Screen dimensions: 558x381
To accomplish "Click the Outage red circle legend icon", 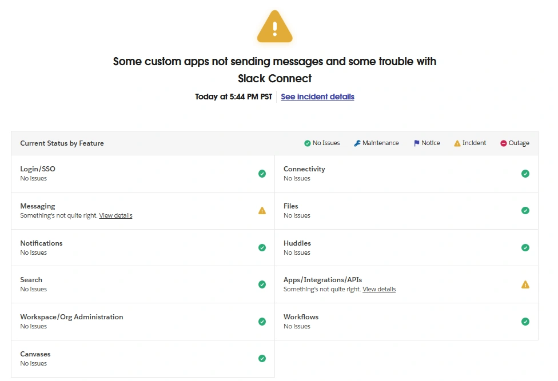I will pos(504,143).
